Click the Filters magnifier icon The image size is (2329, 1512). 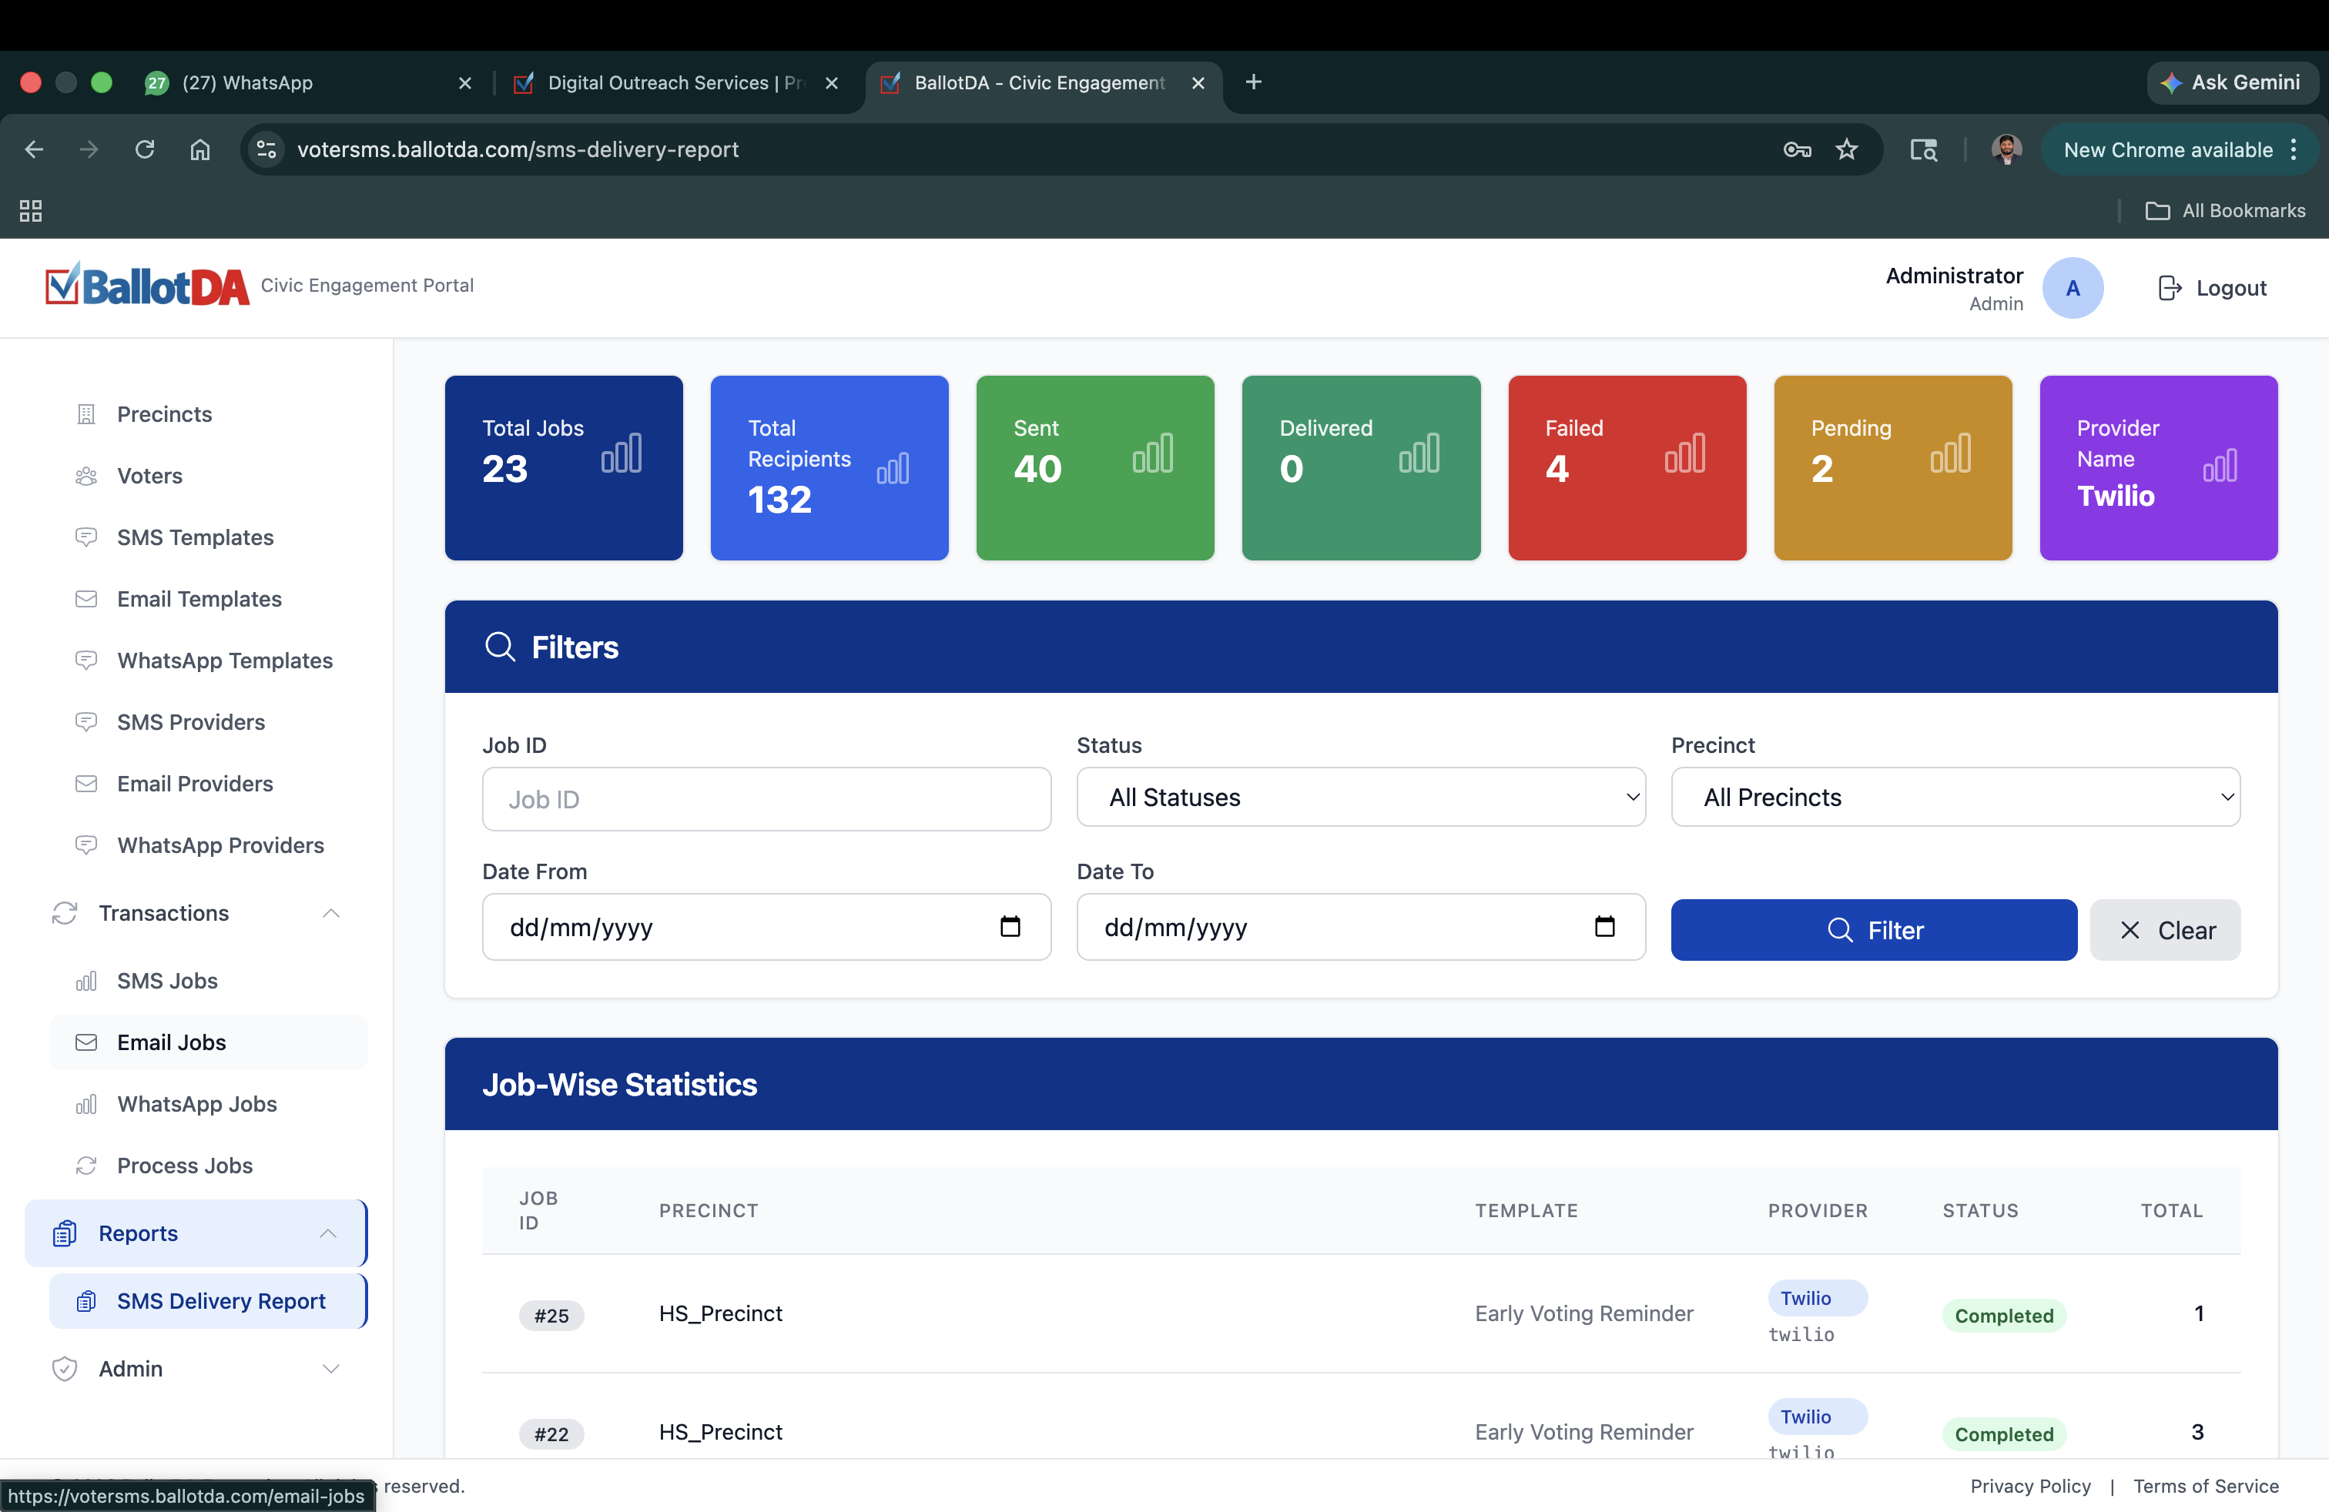click(x=500, y=647)
